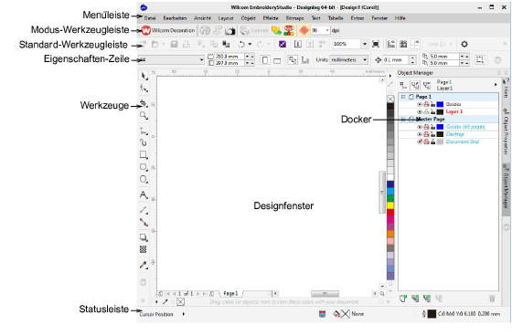Toggle visibility eye of Desktop layer
The width and height of the screenshot is (512, 336).
(420, 134)
